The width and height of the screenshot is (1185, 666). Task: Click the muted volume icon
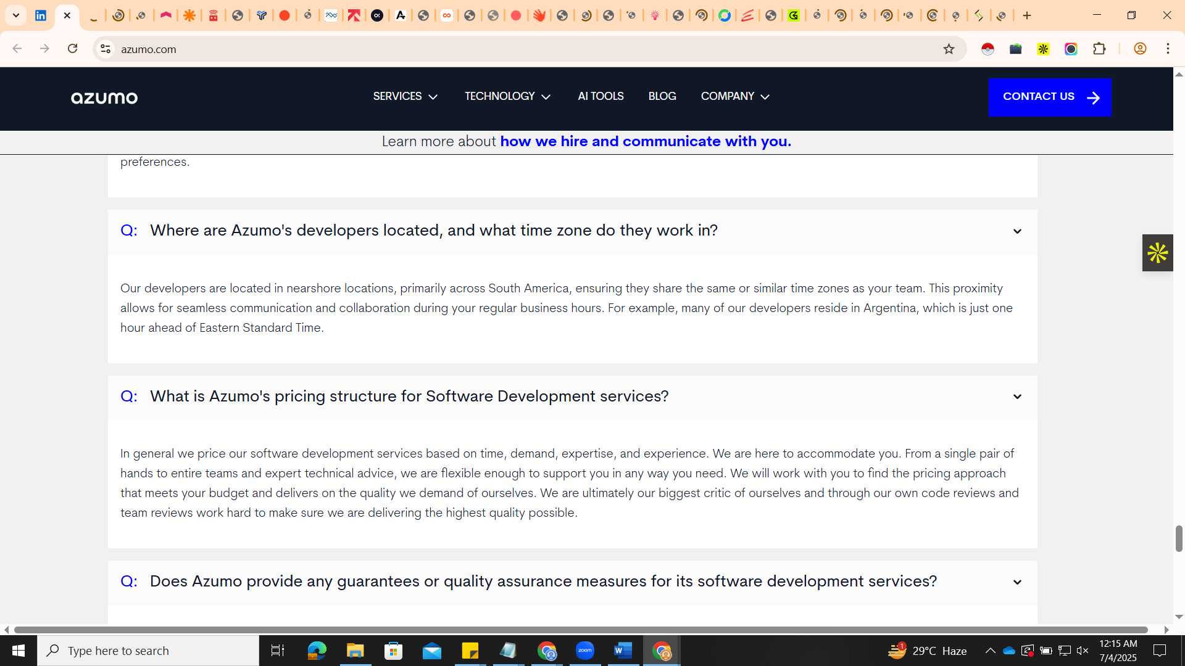pyautogui.click(x=1083, y=651)
